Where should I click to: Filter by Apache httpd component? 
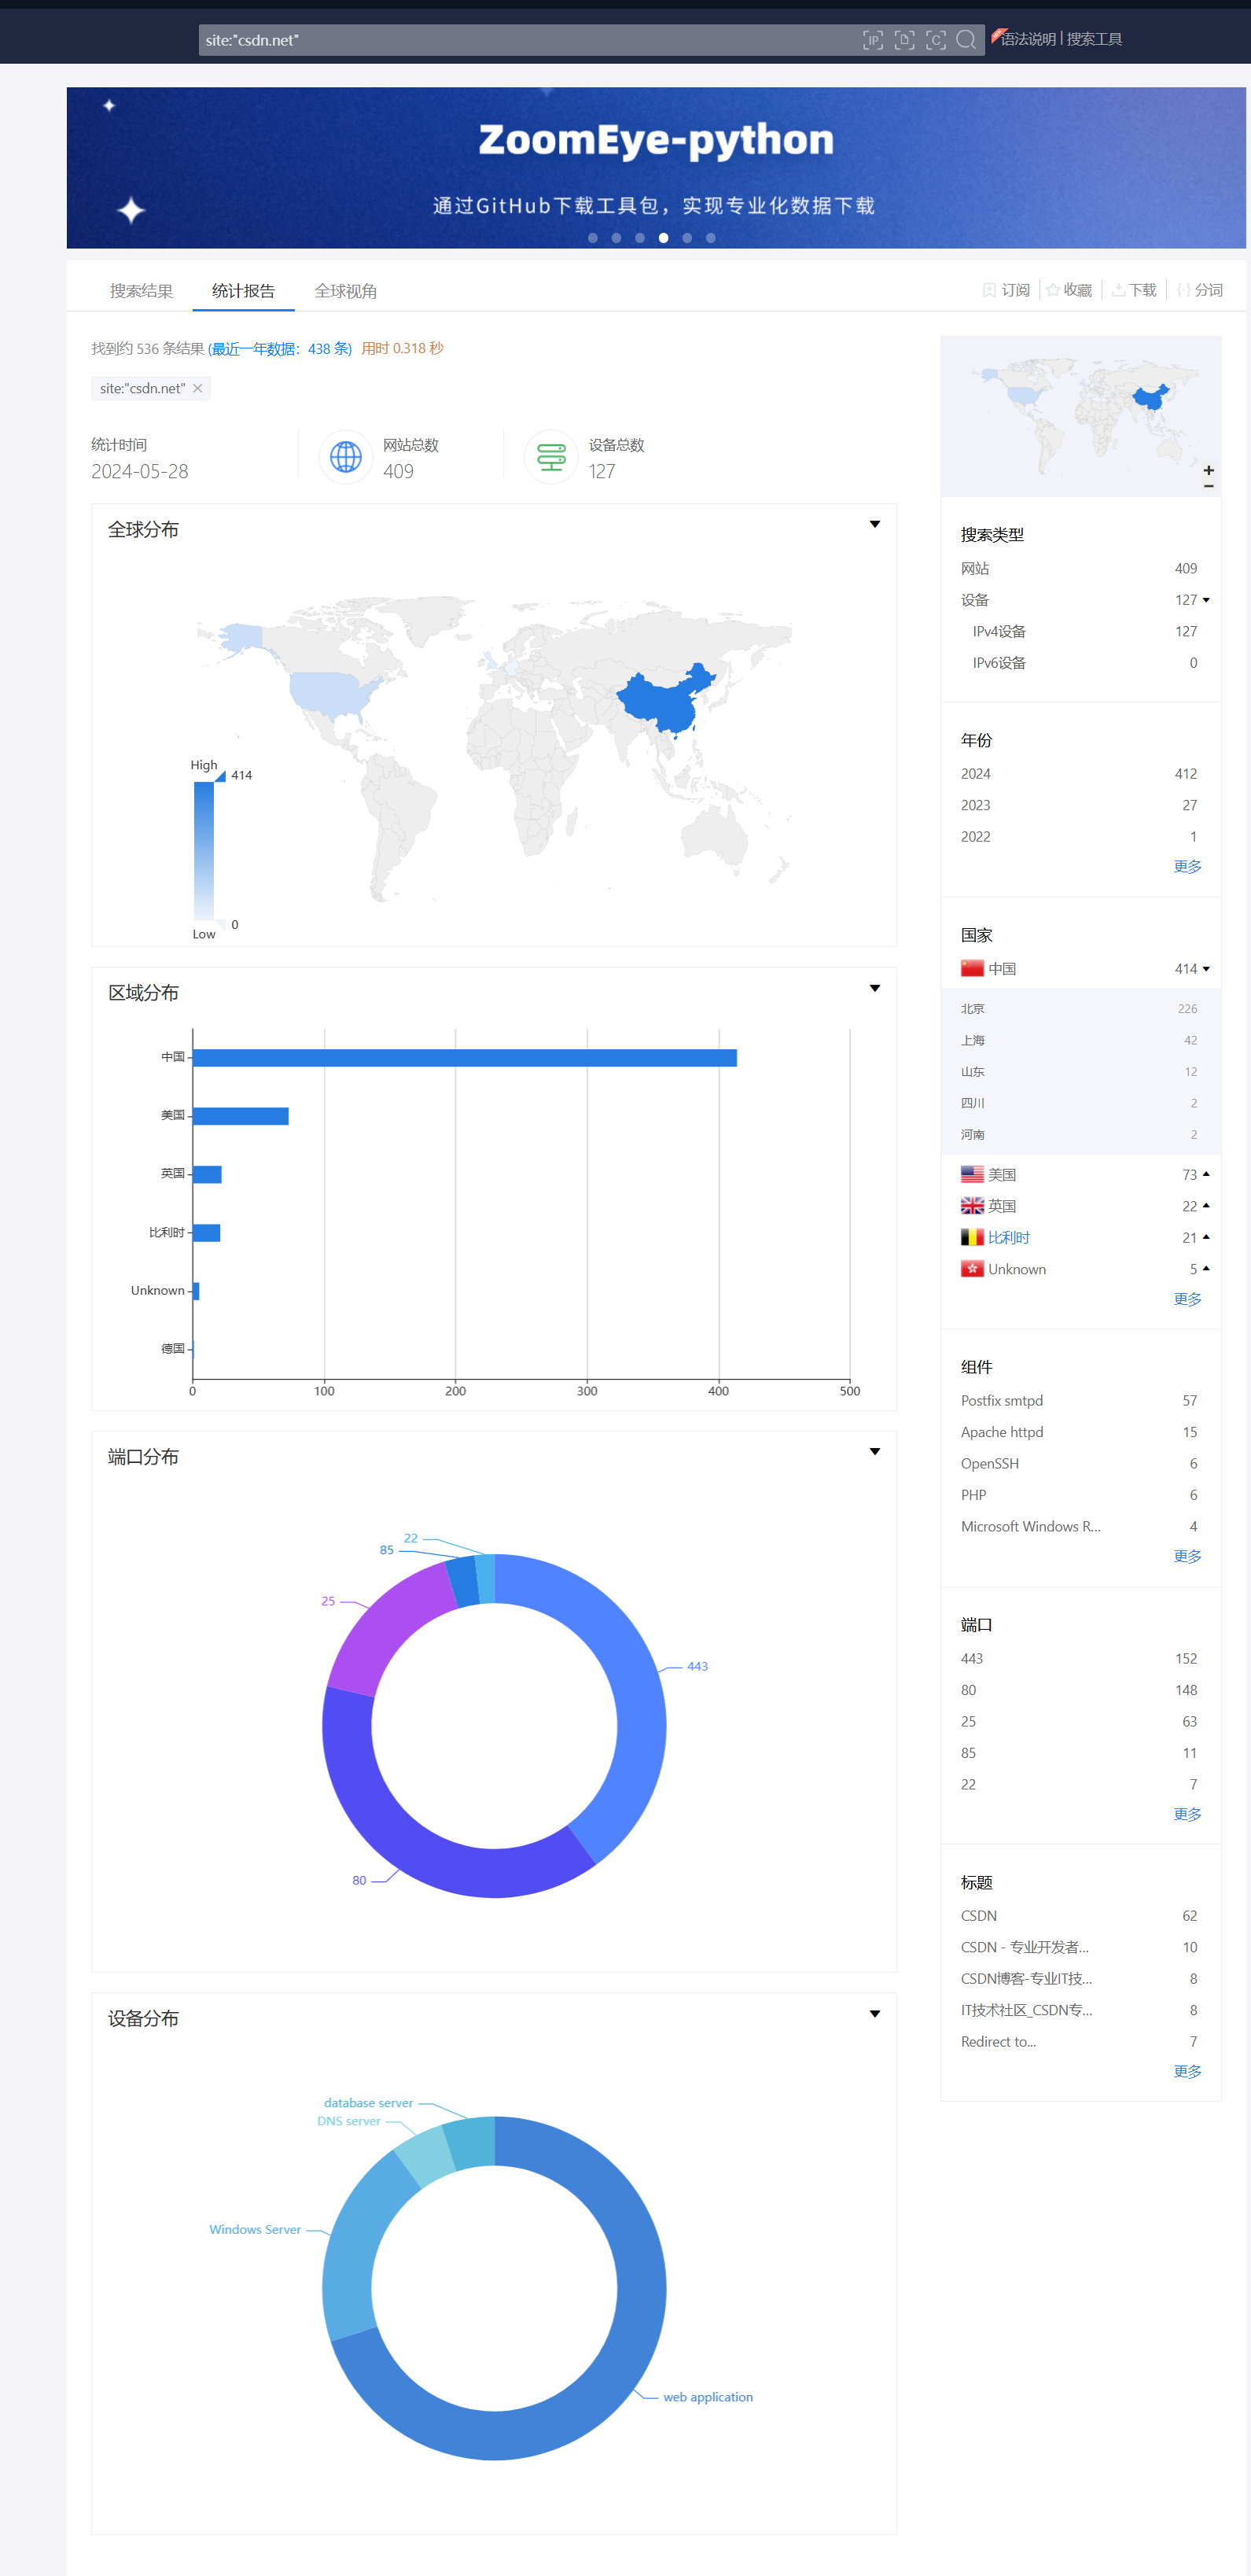1079,1432
